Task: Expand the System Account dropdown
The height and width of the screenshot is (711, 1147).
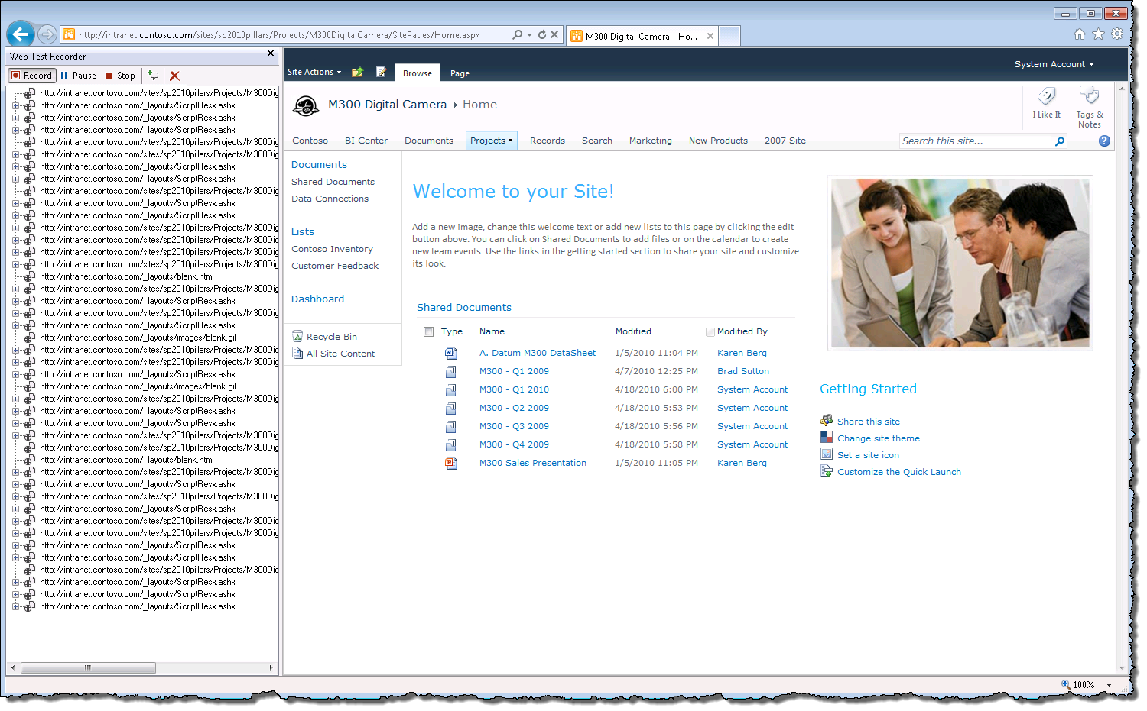Action: [x=1053, y=65]
